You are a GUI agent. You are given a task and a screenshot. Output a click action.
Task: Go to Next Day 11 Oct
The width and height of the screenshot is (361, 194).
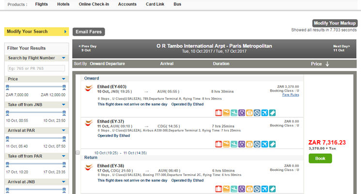[342, 48]
